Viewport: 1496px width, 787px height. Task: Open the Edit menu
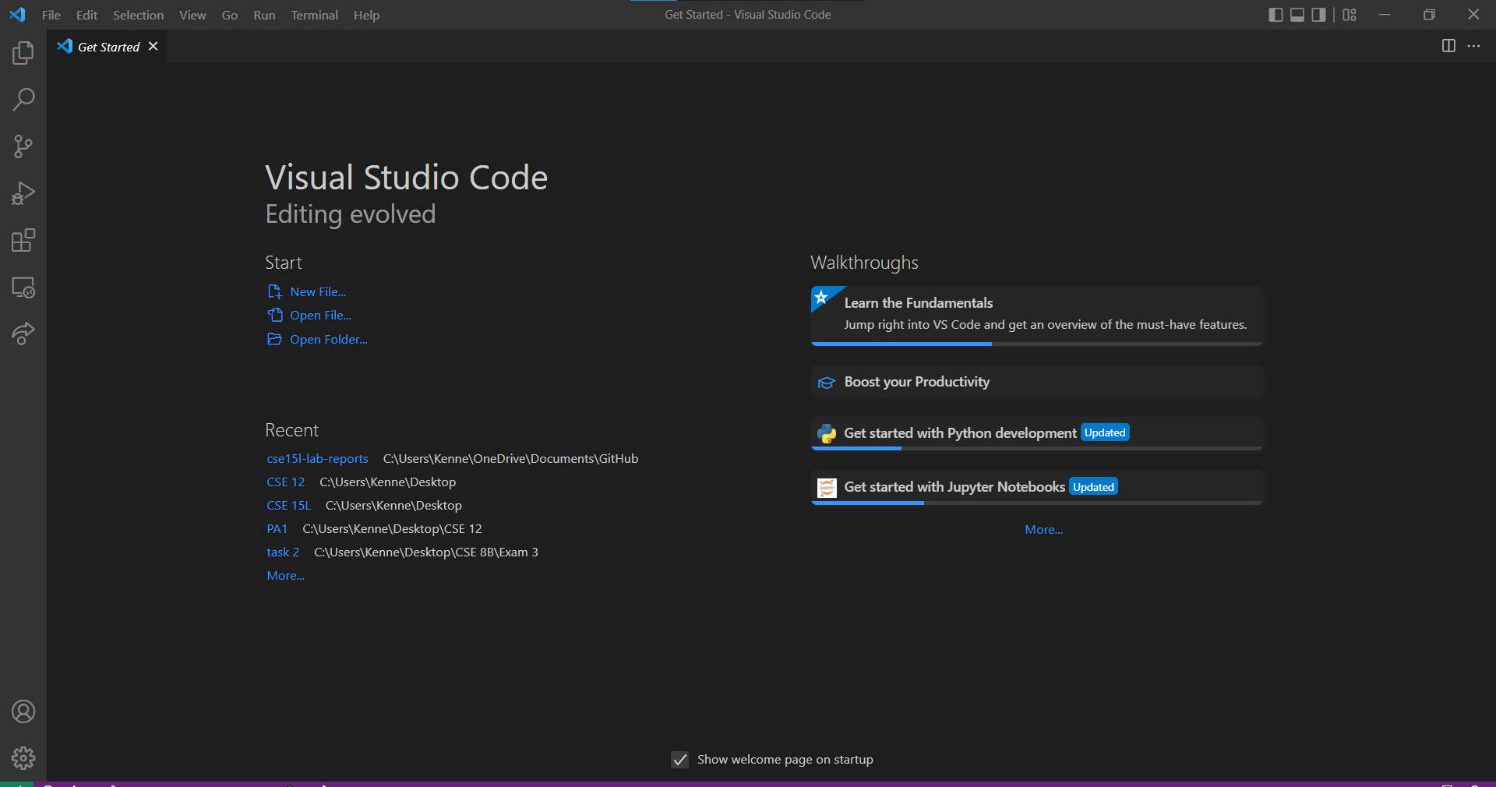point(86,15)
